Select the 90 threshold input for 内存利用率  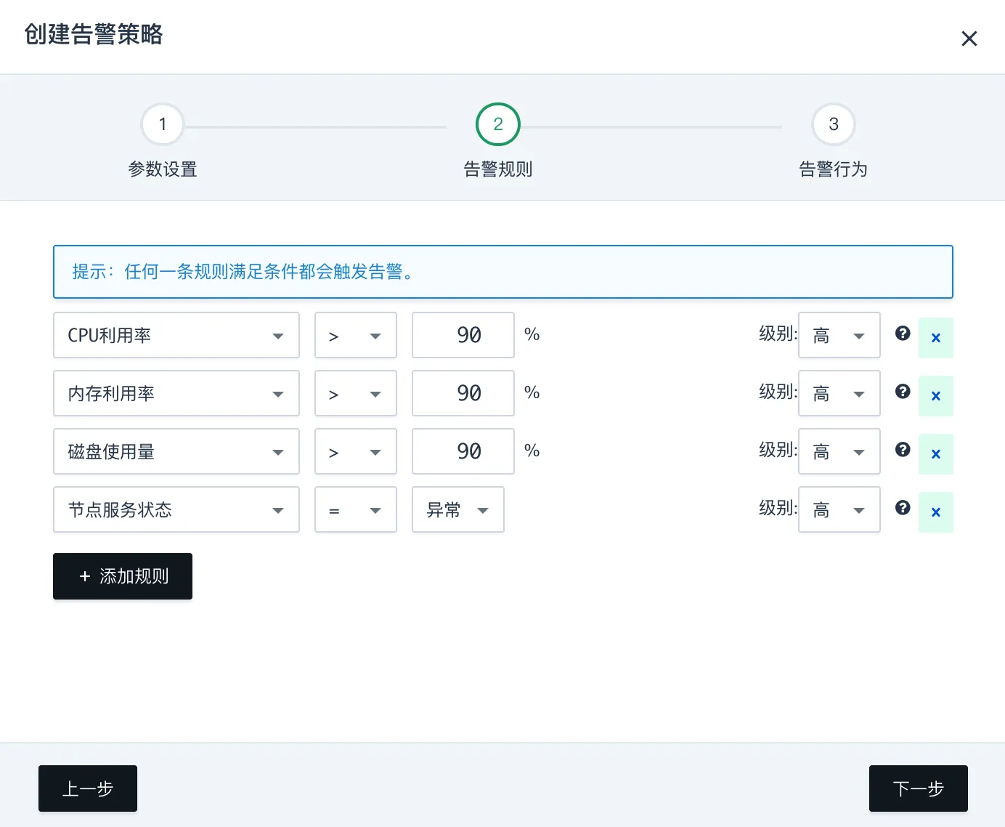[x=463, y=393]
